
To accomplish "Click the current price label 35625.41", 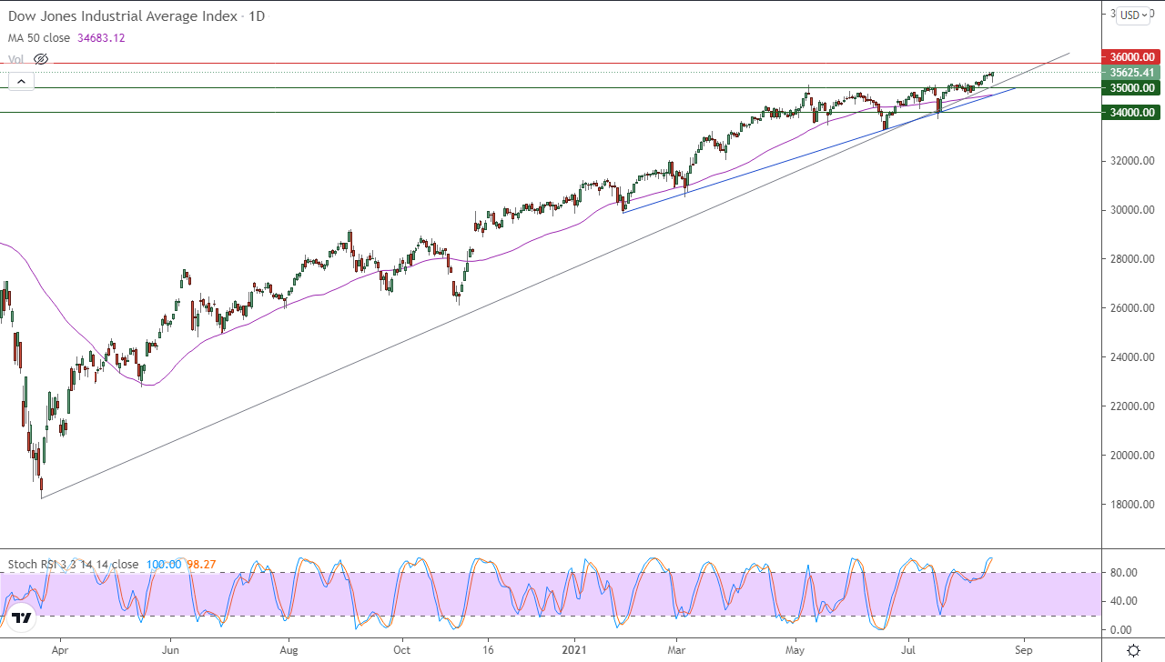I will click(x=1130, y=73).
